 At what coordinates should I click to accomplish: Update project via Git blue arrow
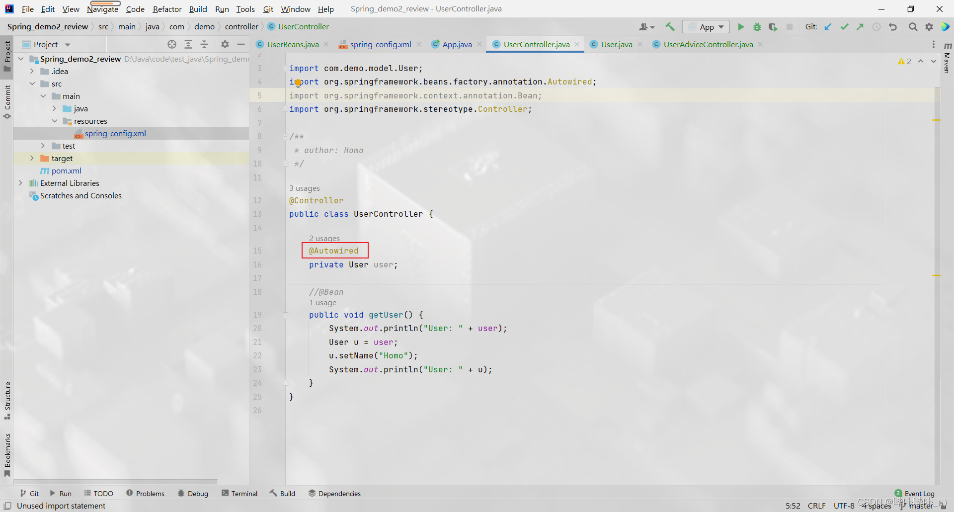point(828,27)
